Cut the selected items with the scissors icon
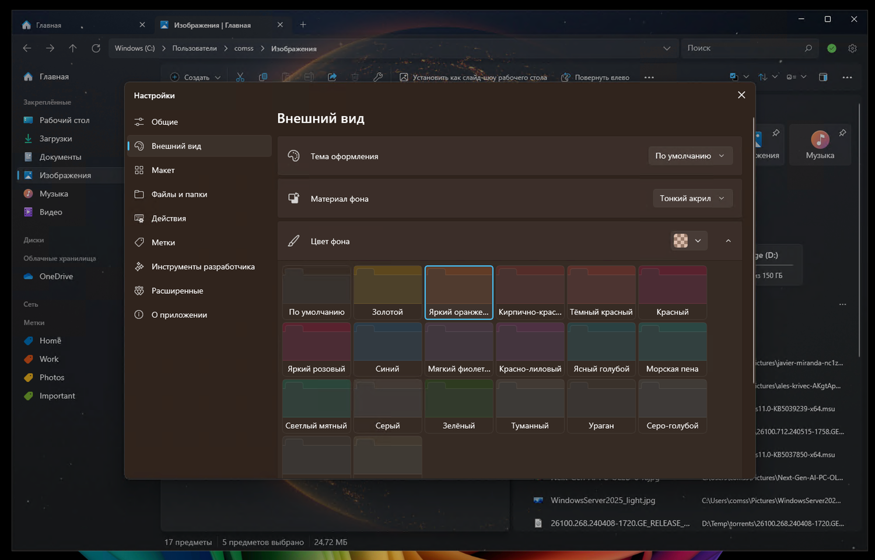This screenshot has width=875, height=560. [240, 77]
